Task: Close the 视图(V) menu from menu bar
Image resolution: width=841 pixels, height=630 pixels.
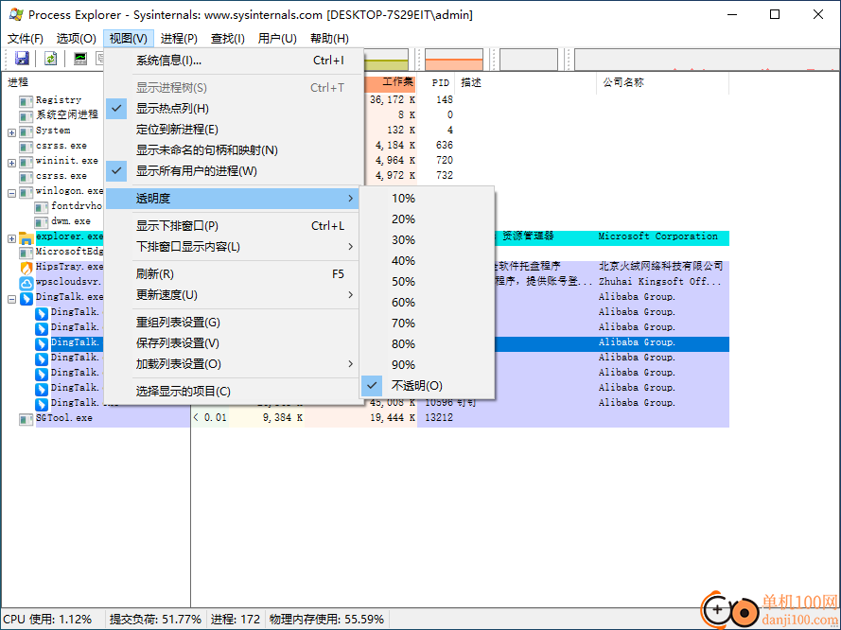Action: click(129, 39)
